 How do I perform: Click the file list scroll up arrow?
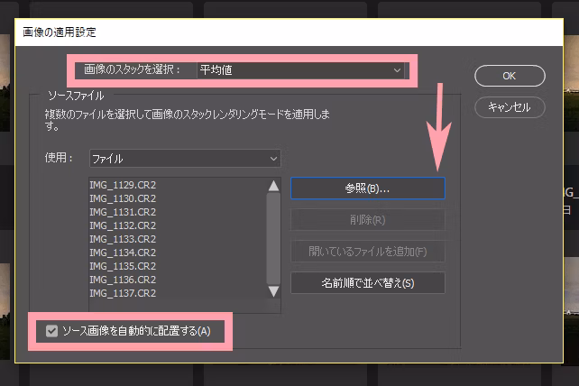(273, 186)
